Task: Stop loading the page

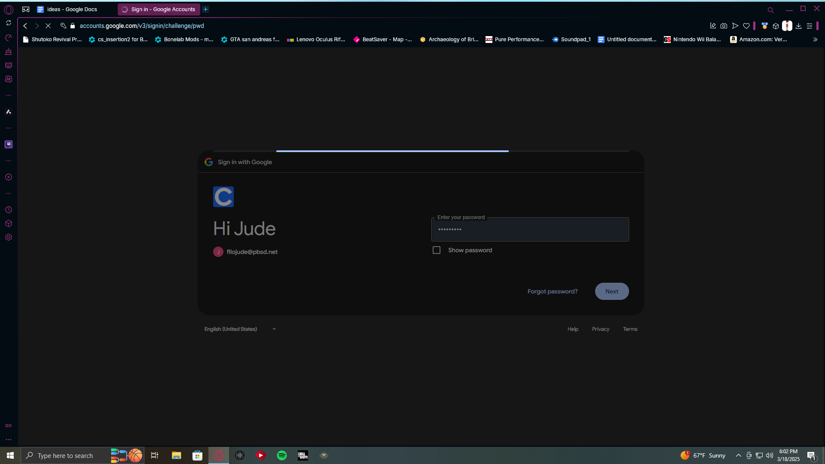Action: coord(48,26)
